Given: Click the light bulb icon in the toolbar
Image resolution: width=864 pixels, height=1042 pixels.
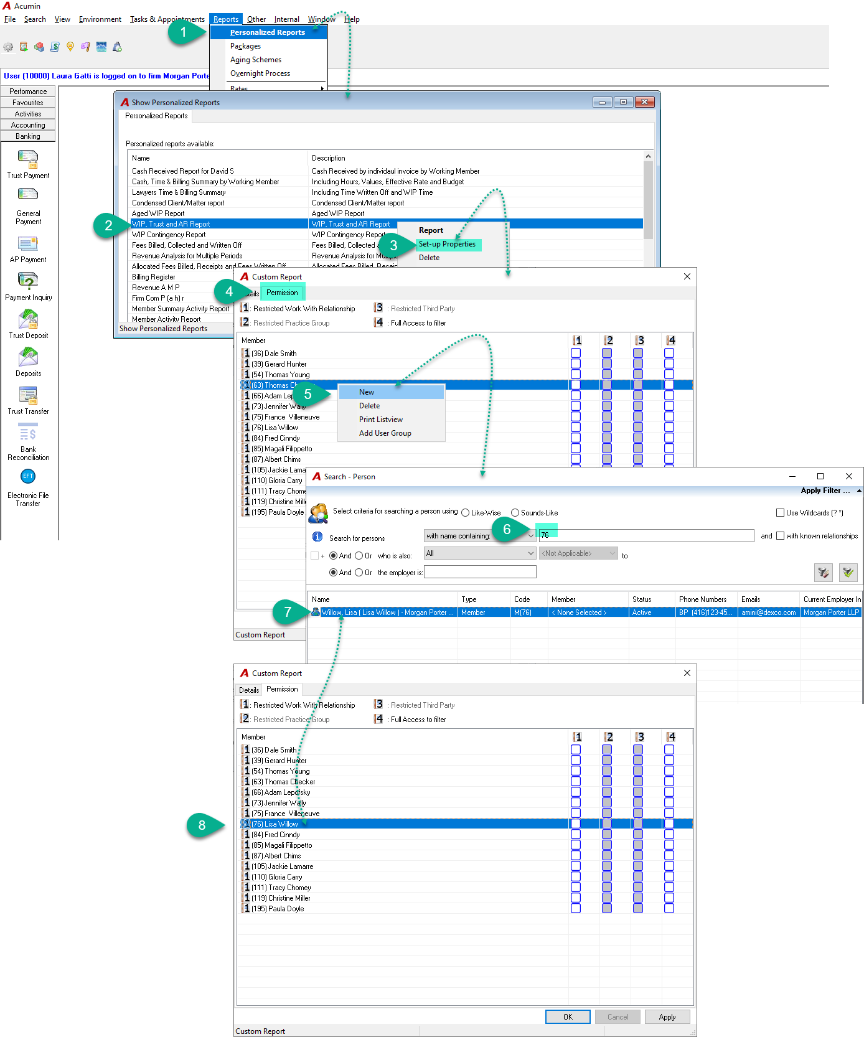Looking at the screenshot, I should tap(70, 47).
